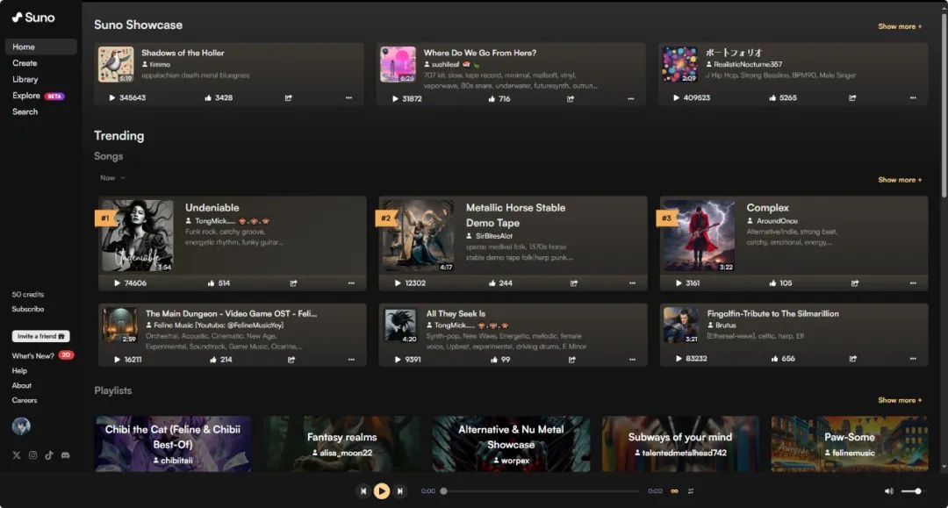Like the Shadows of the Holler song
948x508 pixels.
click(208, 98)
